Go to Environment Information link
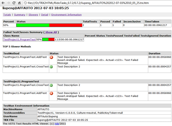Image resolution: width=172 pixels, height=126 pixels. click(x=66, y=15)
